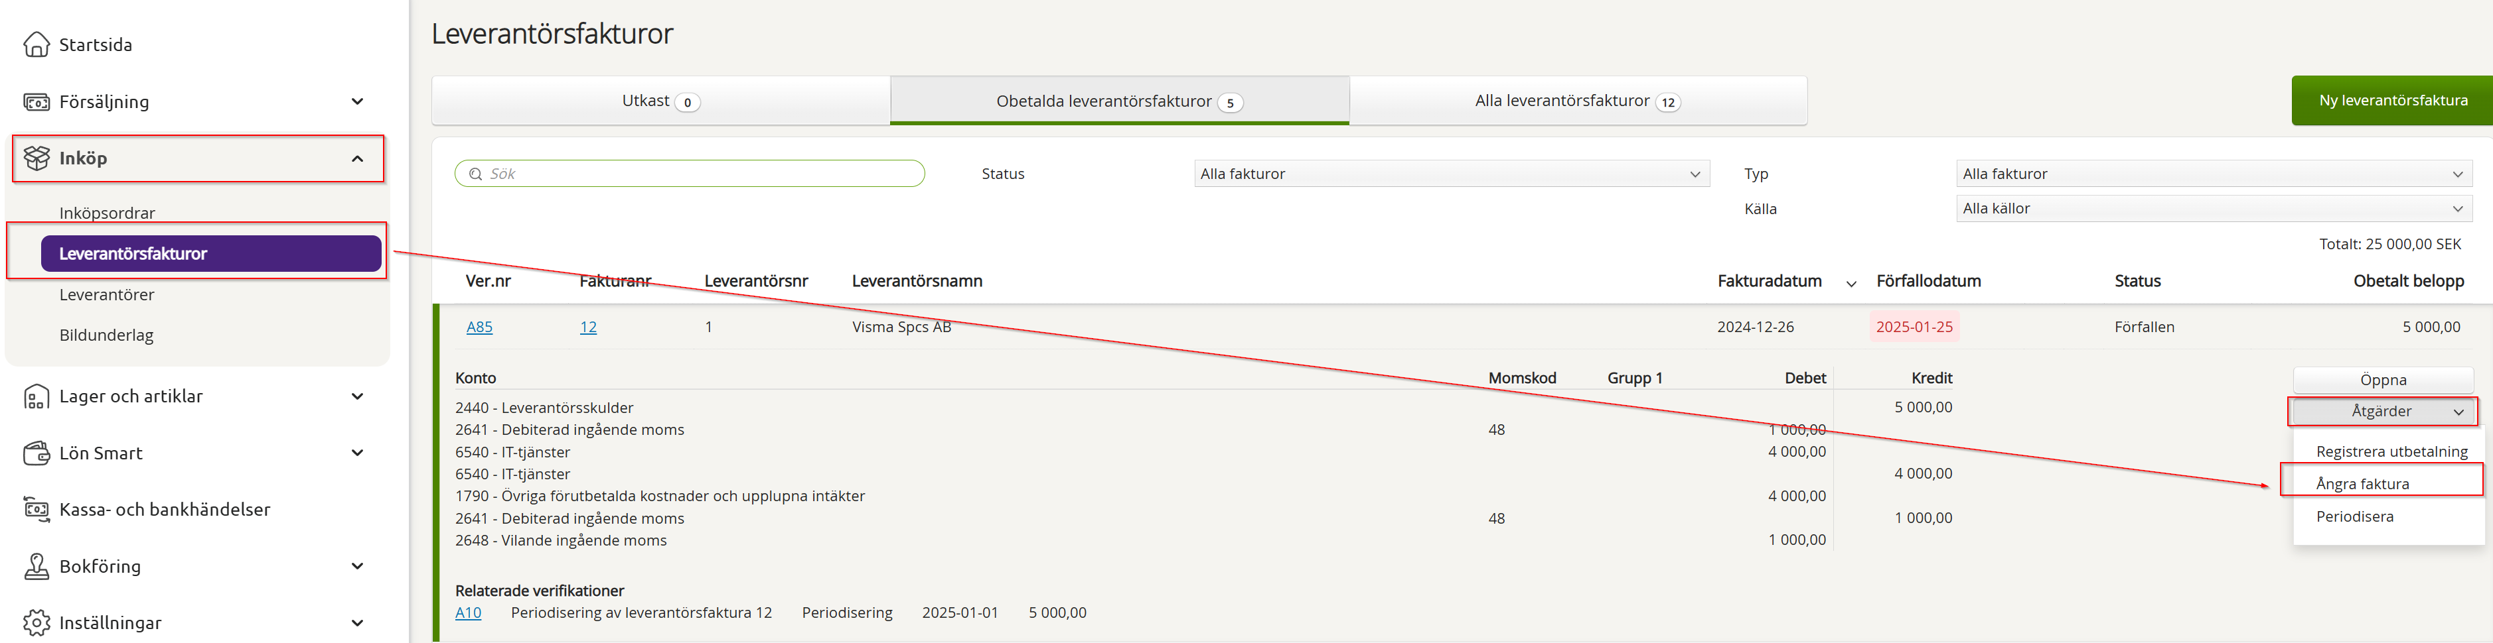Open the Åtgärder dropdown button

2383,411
